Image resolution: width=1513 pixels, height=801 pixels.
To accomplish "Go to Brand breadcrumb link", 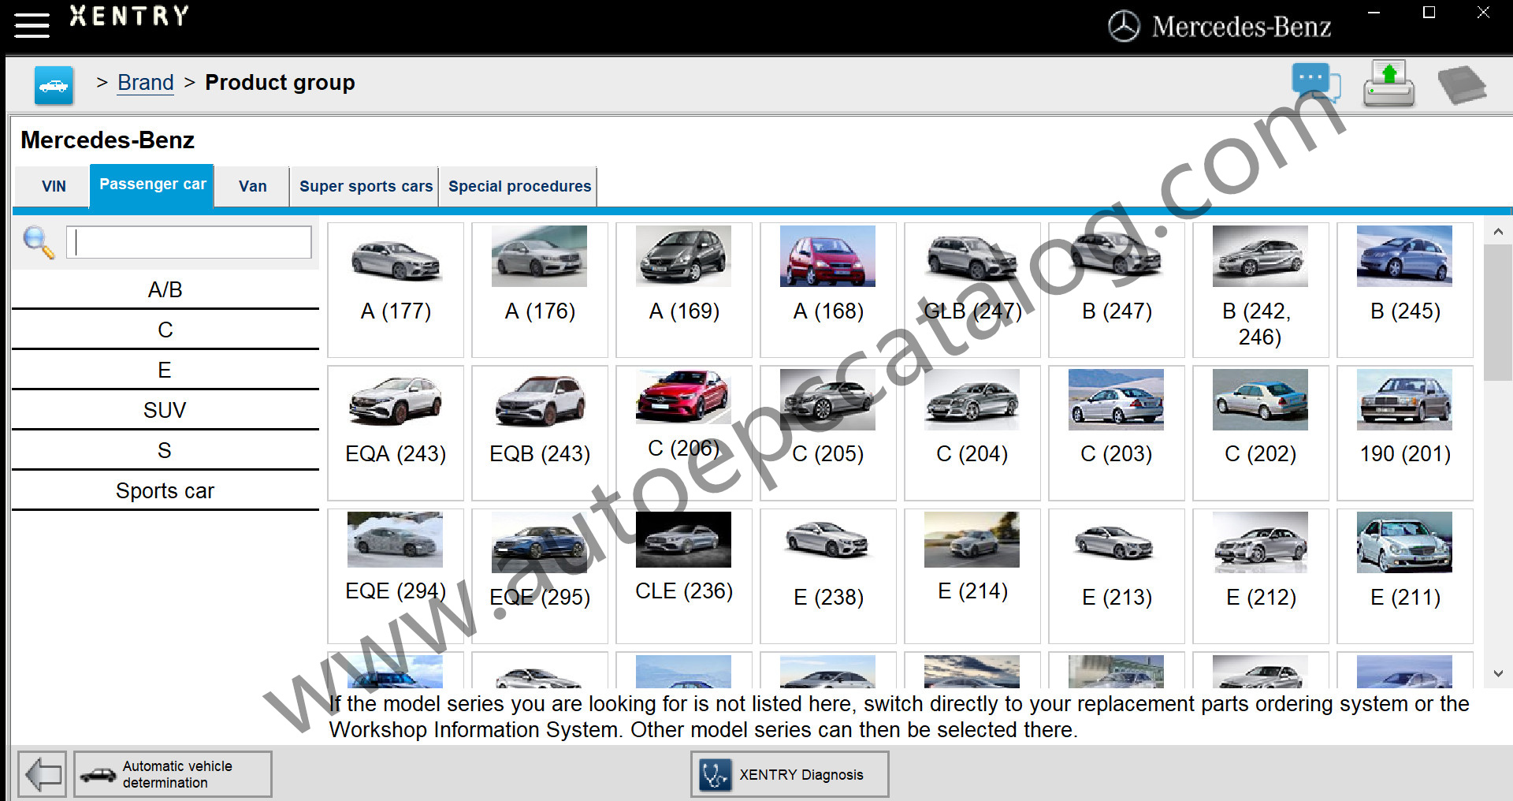I will (x=146, y=83).
